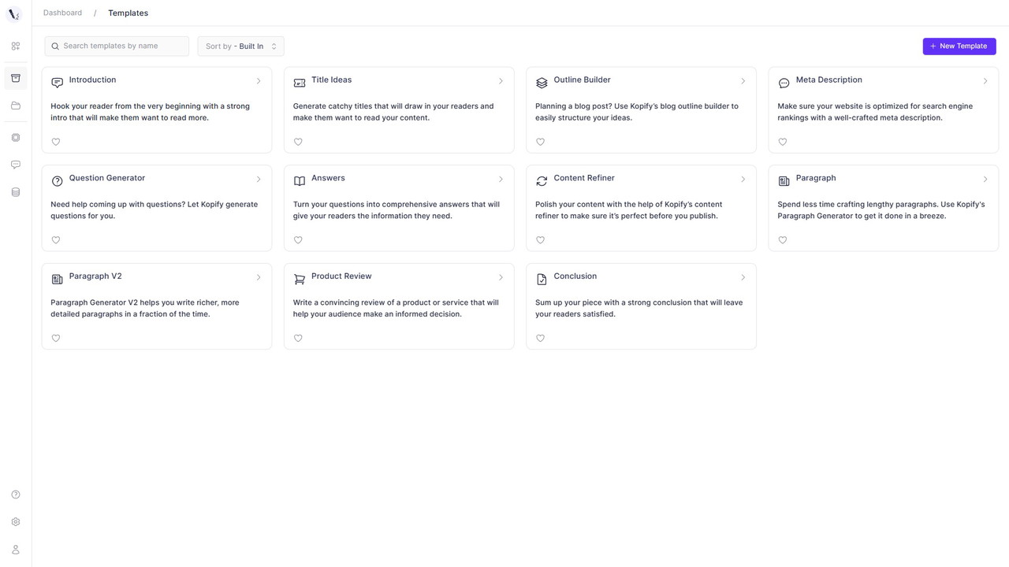1009x567 pixels.
Task: Open the dashboard grid icon in sidebar
Action: tap(16, 46)
